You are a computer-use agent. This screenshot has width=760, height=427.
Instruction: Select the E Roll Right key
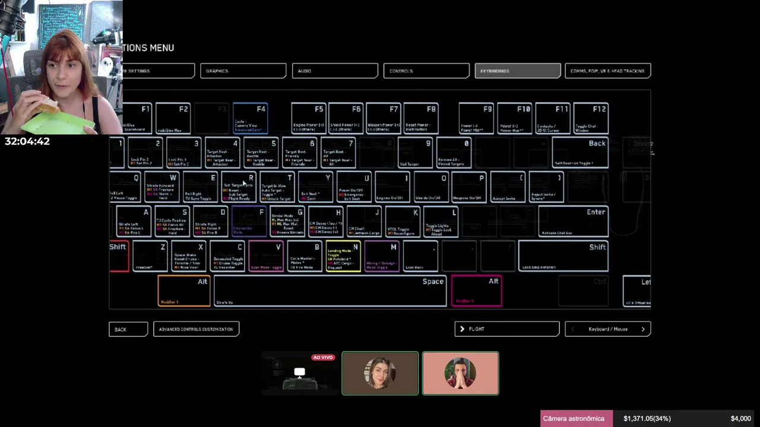click(x=201, y=187)
